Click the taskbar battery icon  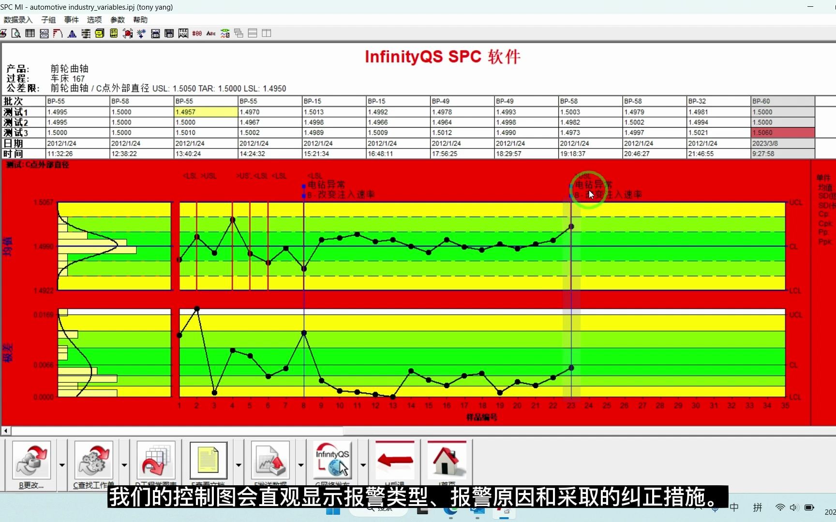[809, 507]
